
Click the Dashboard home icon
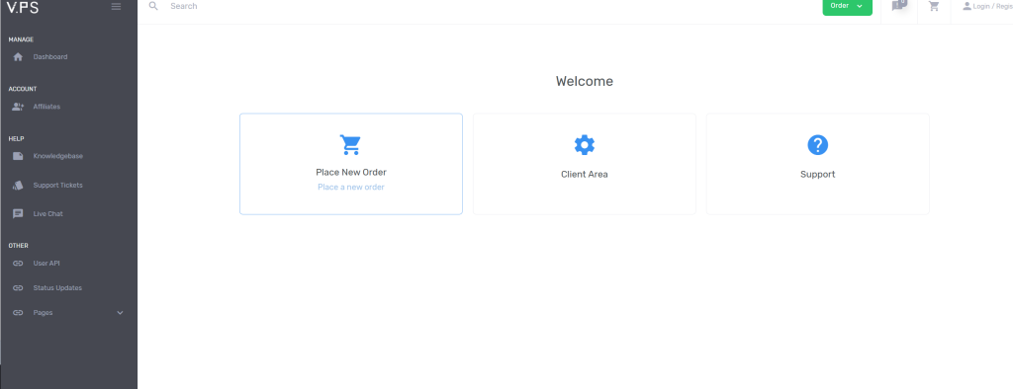18,56
